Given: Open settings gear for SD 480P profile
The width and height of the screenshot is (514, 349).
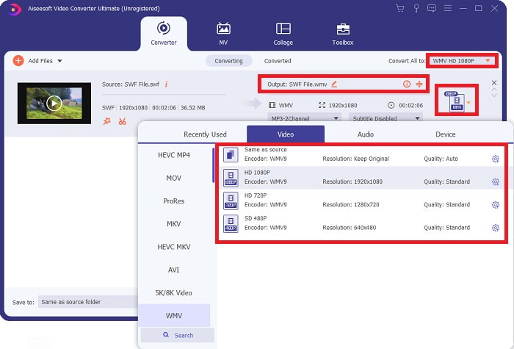Looking at the screenshot, I should 496,228.
